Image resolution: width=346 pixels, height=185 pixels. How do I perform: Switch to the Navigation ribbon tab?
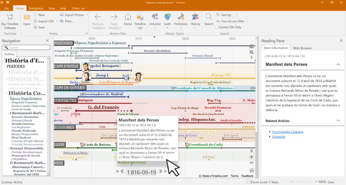(x=36, y=8)
